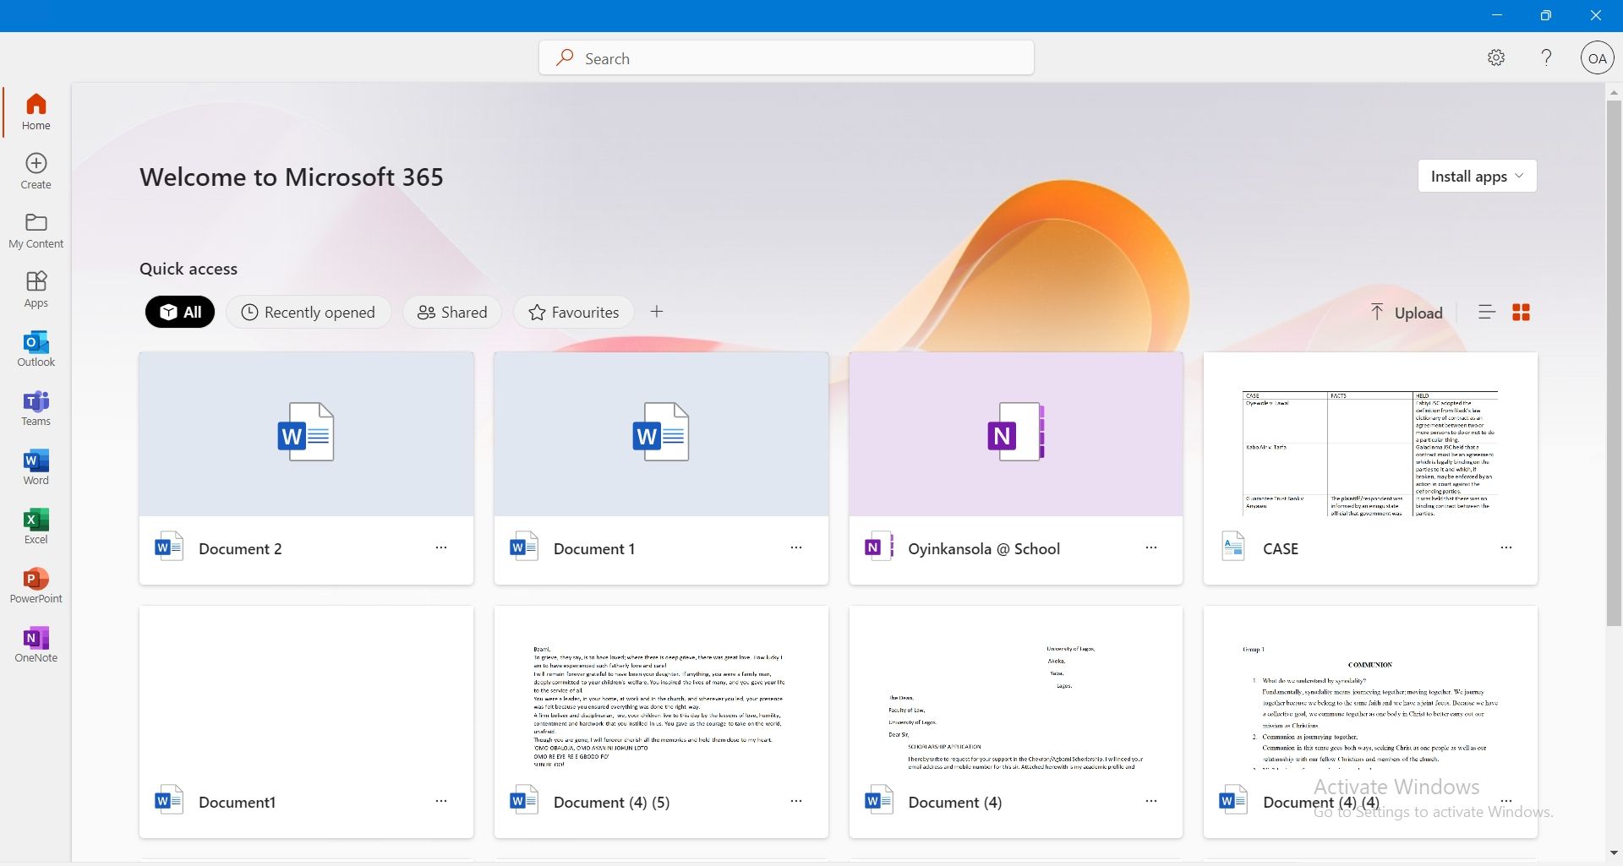The image size is (1623, 866).
Task: Switch to Recently opened tab
Action: pyautogui.click(x=309, y=312)
